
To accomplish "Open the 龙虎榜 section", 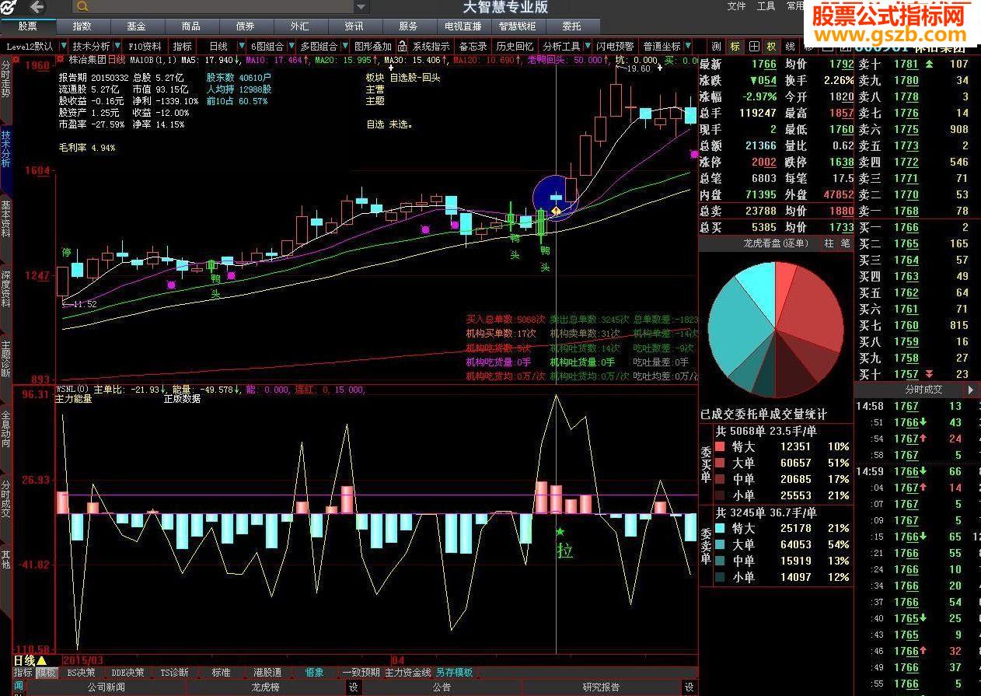I will (265, 687).
